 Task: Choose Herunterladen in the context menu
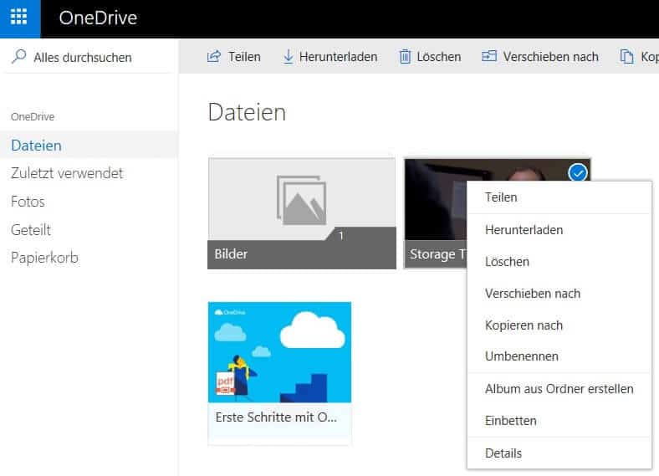559,230
